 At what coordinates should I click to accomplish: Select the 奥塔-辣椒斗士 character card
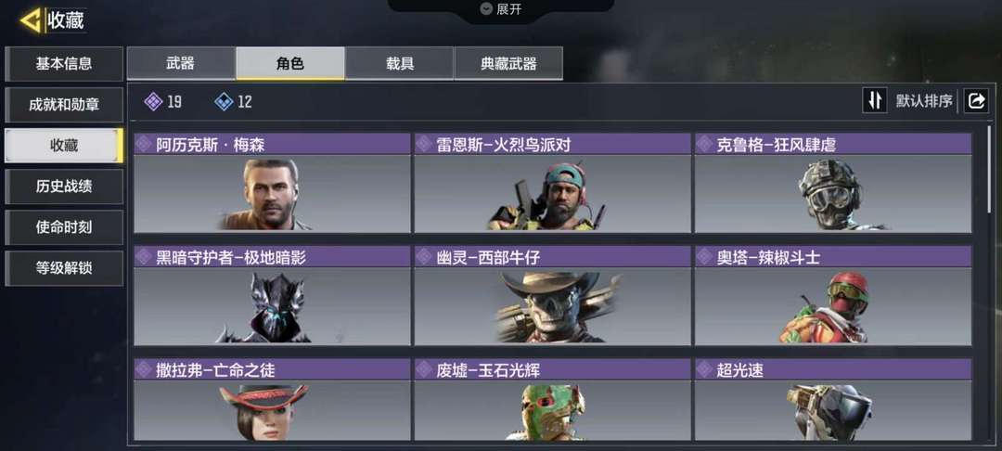point(833,296)
